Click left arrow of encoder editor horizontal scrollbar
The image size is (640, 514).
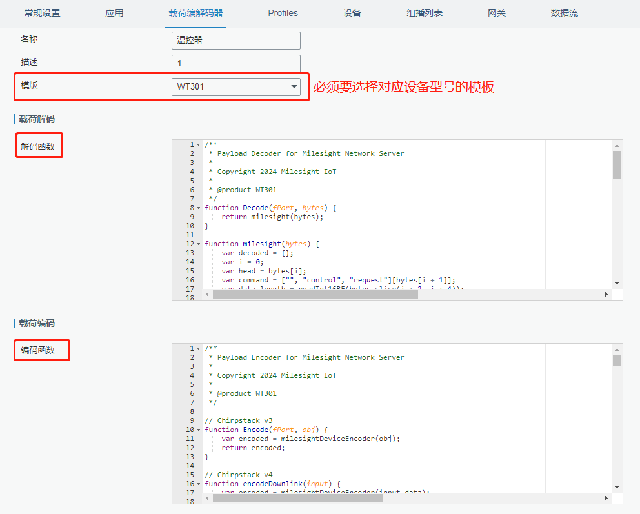[207, 498]
